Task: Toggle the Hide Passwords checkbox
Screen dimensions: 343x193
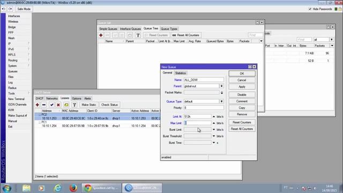Action: coord(310,9)
